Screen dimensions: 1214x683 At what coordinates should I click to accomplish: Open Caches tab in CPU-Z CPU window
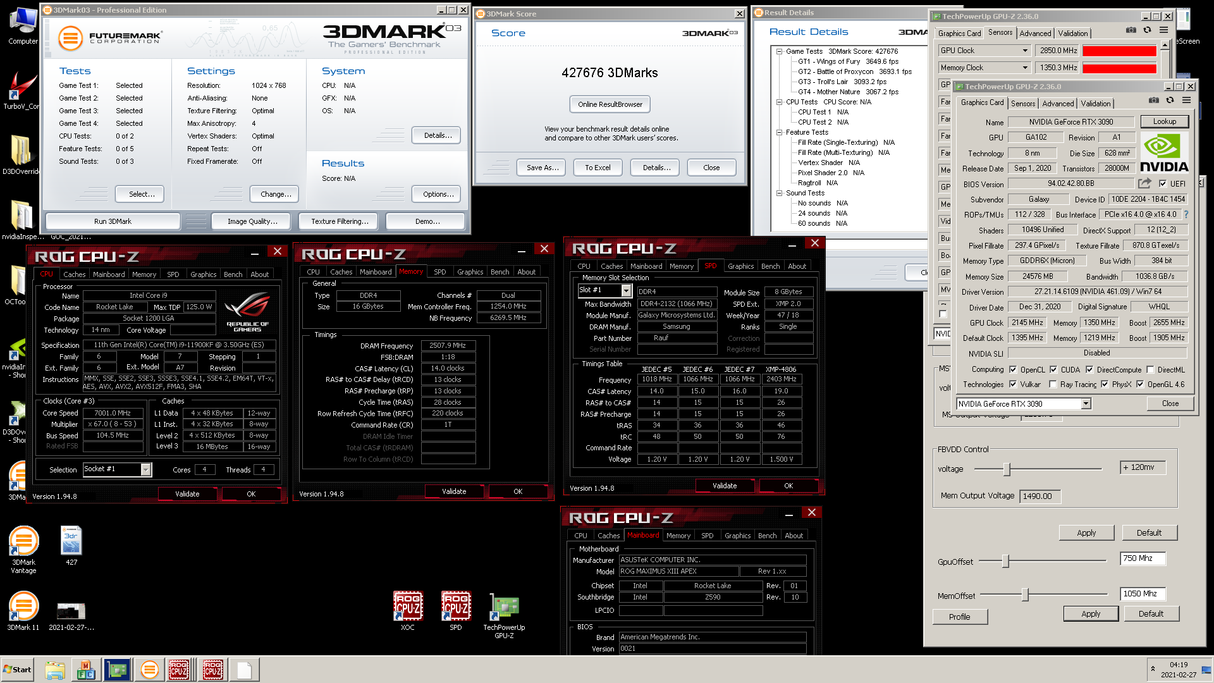click(x=74, y=274)
